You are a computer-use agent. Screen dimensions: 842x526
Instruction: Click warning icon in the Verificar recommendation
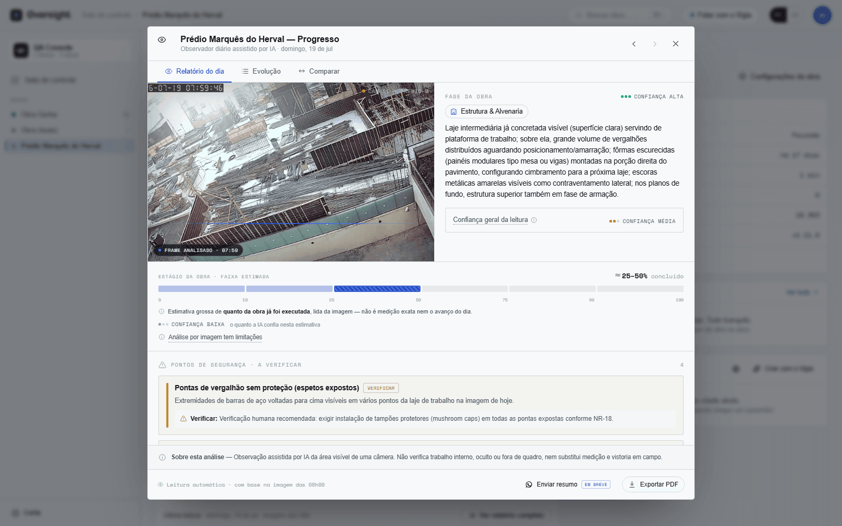click(x=184, y=419)
